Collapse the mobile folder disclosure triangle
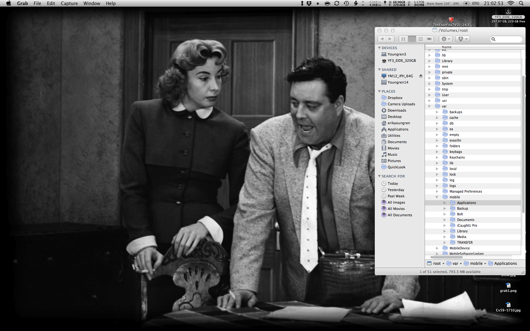Viewport: 530px width, 331px height. [437, 197]
